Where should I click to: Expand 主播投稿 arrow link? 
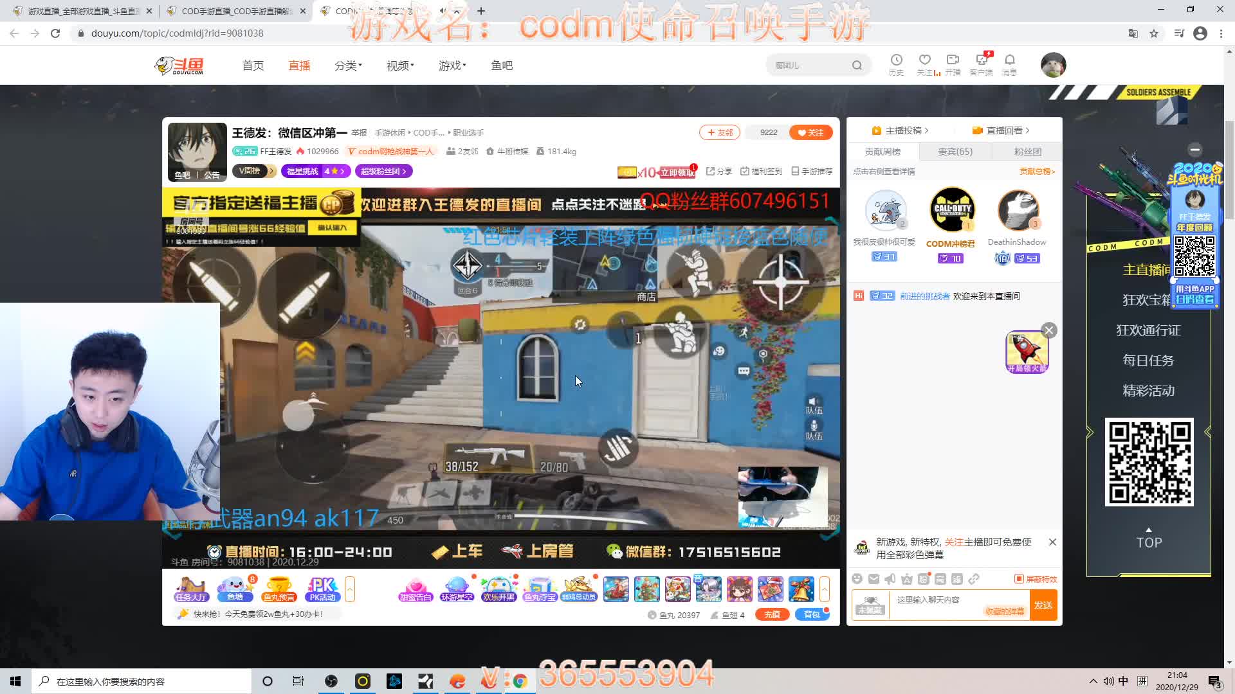tap(900, 130)
